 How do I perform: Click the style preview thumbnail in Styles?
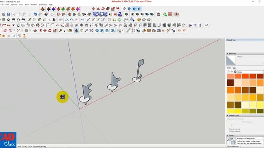[231, 141]
